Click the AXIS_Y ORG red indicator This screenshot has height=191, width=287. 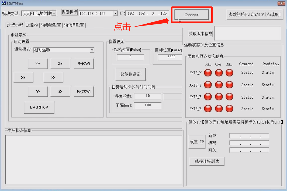pos(219,85)
